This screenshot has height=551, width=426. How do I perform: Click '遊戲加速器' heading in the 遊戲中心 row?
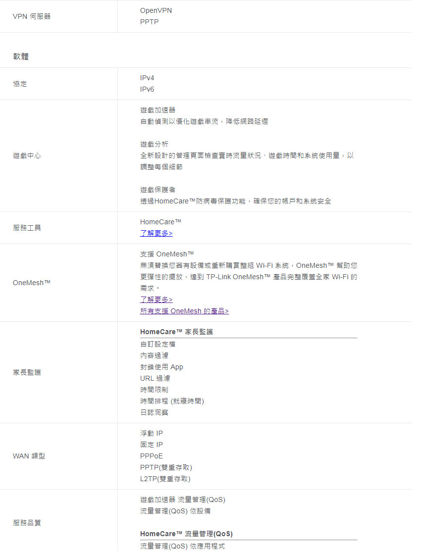click(158, 110)
